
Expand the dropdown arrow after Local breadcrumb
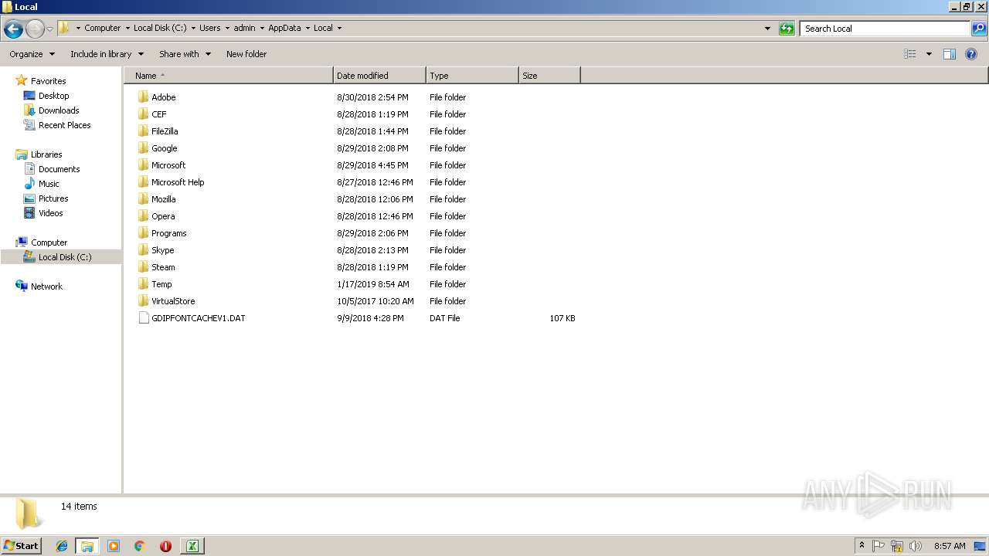pyautogui.click(x=339, y=28)
